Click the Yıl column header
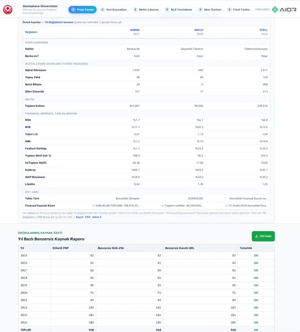This screenshot has width=300, height=332. 22,248
